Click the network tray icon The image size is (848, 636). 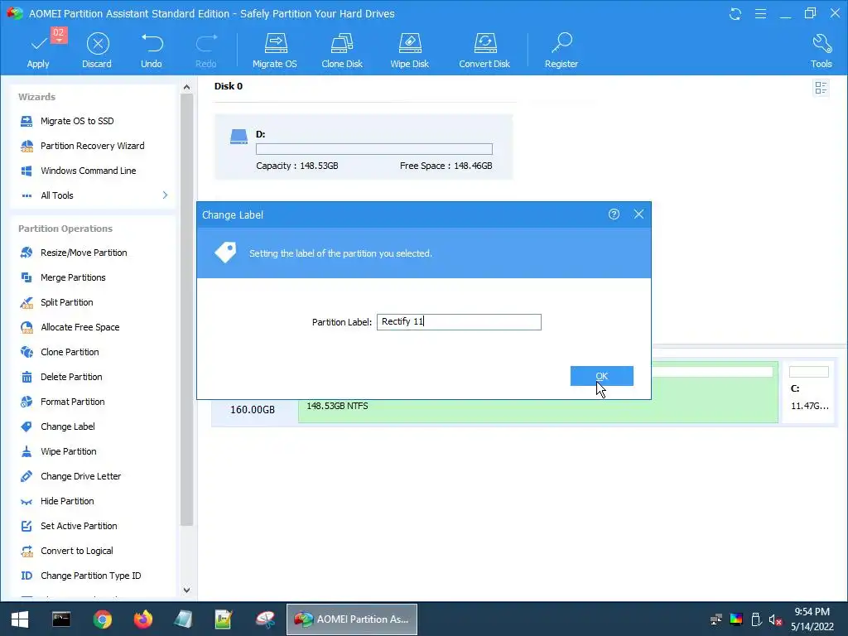point(716,619)
